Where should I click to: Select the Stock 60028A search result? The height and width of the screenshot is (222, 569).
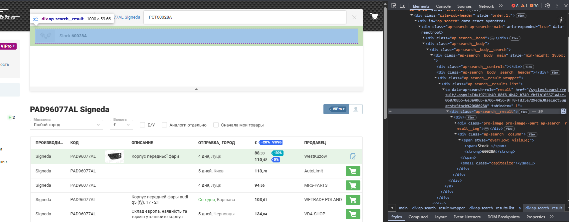click(196, 36)
